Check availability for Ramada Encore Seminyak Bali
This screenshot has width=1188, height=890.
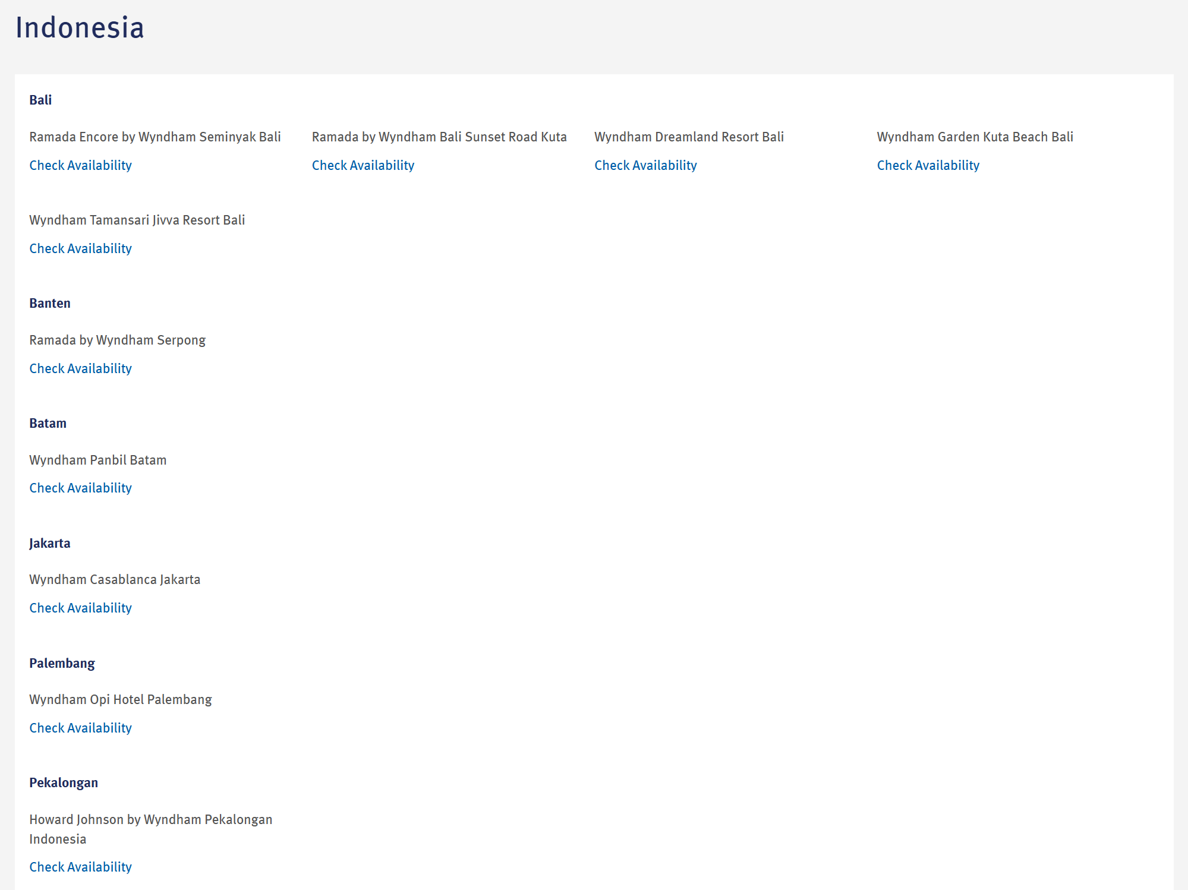[80, 165]
